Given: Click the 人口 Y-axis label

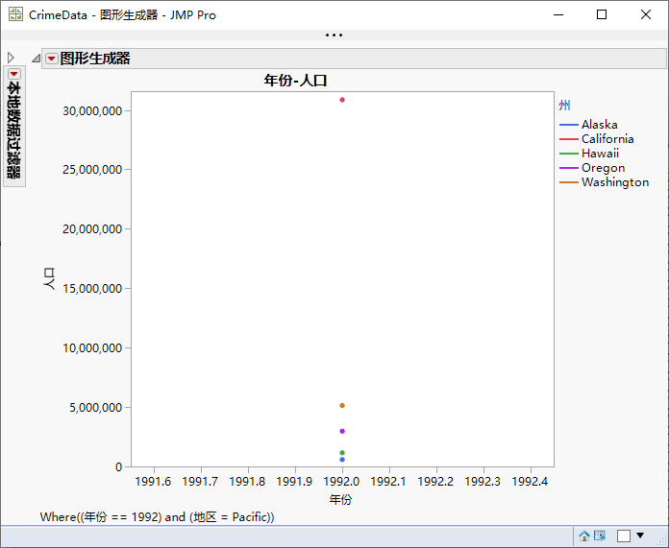Looking at the screenshot, I should point(49,279).
